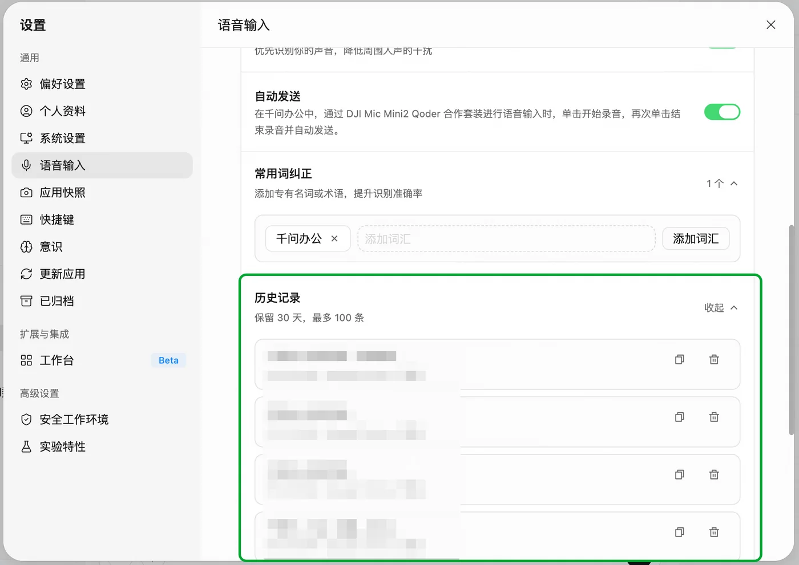Copy the fourth history record
Viewport: 799px width, 565px height.
point(679,532)
